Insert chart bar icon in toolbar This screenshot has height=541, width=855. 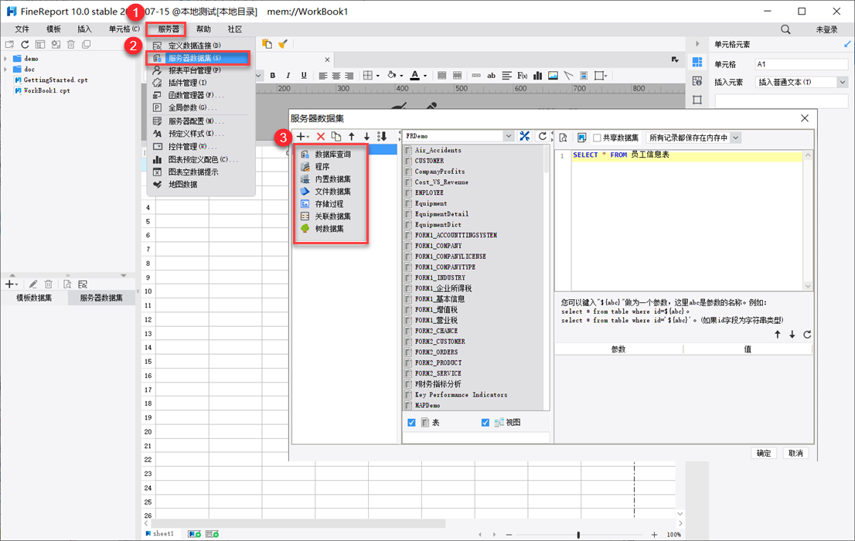pos(537,75)
